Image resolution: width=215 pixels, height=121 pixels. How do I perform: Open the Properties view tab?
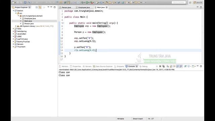[x=75, y=67]
